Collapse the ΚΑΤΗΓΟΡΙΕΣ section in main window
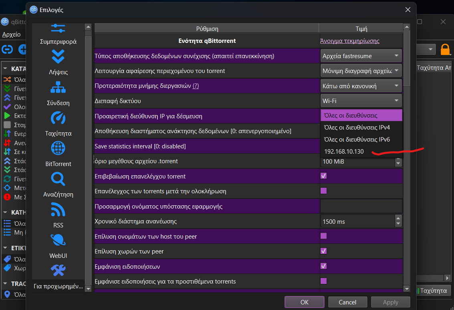The image size is (454, 310). tap(5, 213)
